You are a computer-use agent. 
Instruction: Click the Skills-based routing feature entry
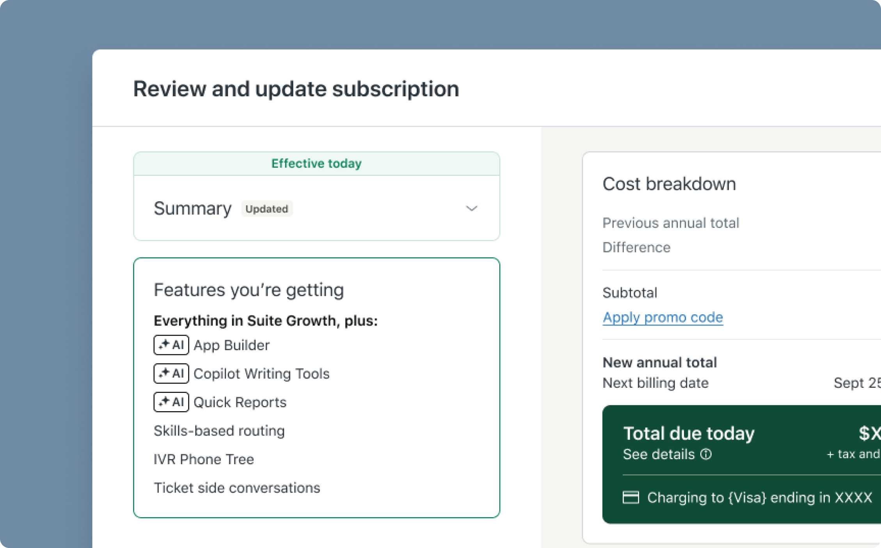pos(219,431)
